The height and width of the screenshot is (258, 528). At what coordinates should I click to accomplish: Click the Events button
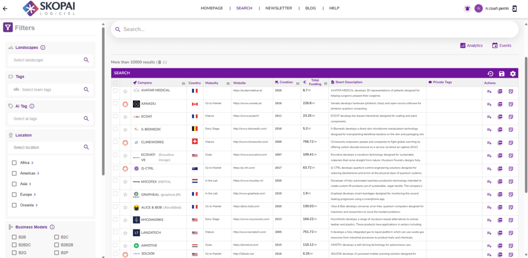click(502, 45)
